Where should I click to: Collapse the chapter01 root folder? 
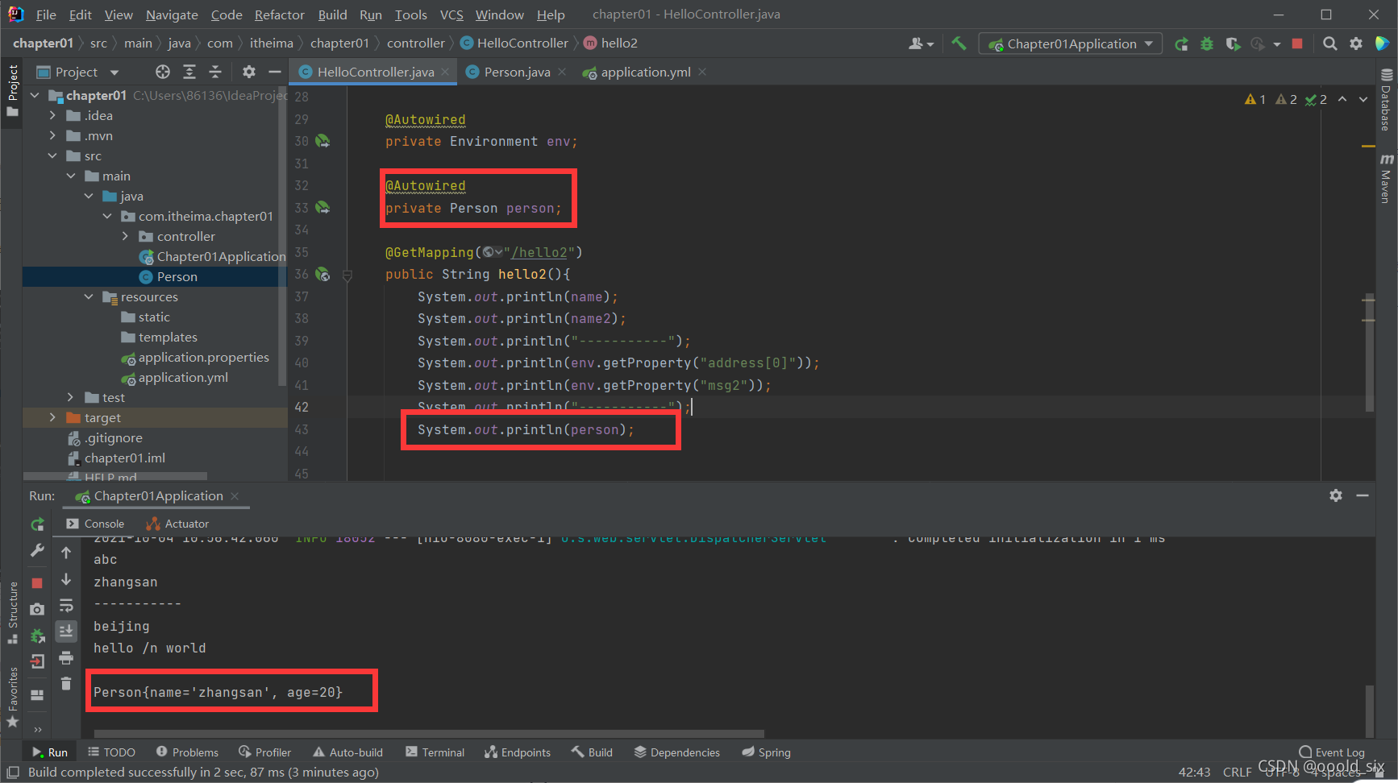[35, 95]
